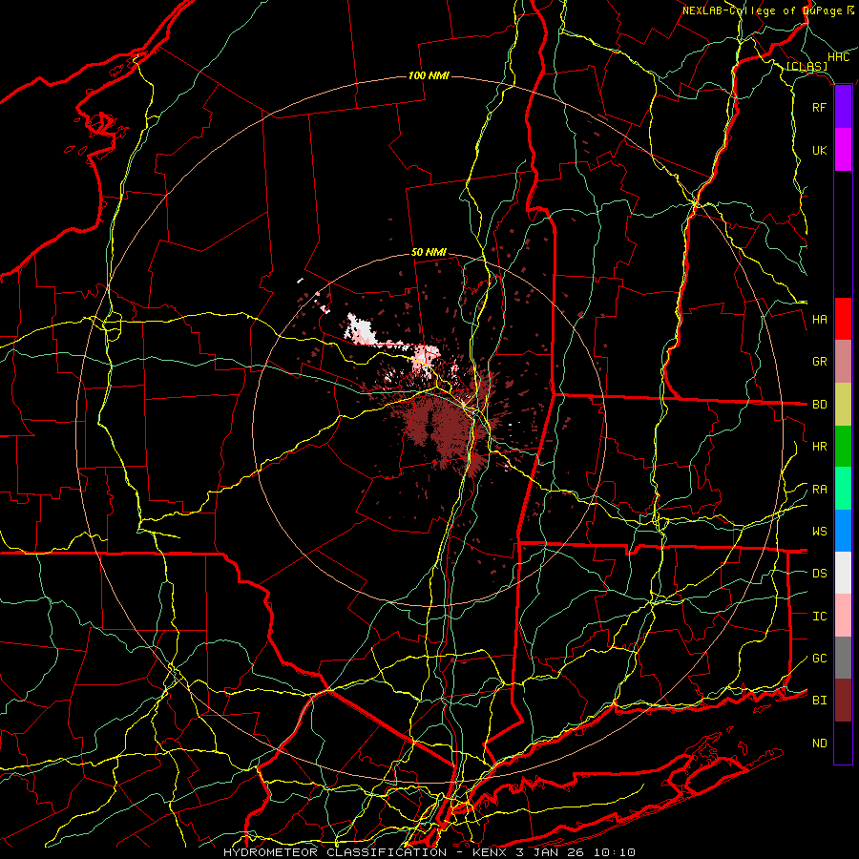859x859 pixels.
Task: Click the ND legend label
Action: [x=819, y=744]
